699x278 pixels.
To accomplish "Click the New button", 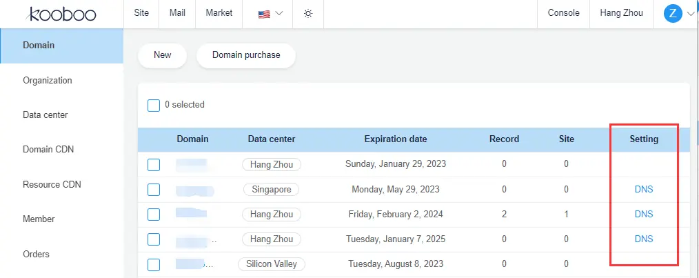I will coord(162,55).
